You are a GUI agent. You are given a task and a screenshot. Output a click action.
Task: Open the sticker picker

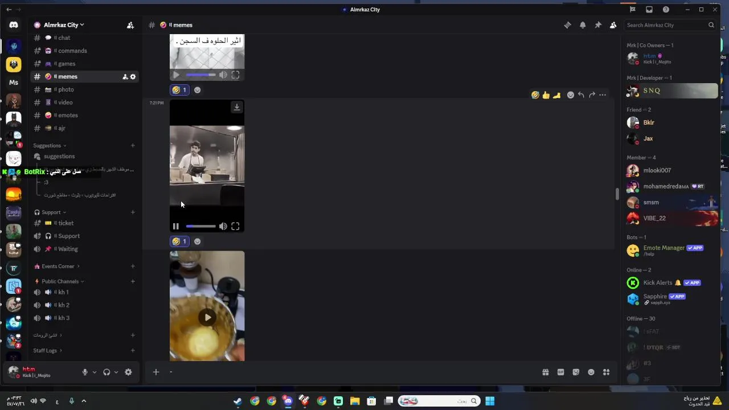coord(576,372)
